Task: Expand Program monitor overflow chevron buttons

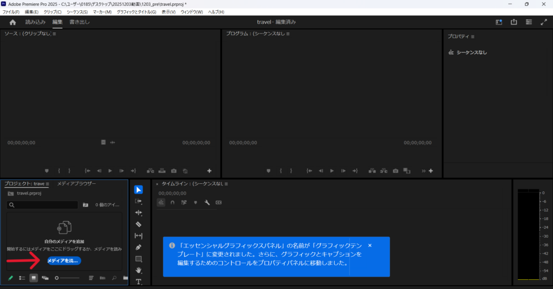Action: click(x=423, y=171)
